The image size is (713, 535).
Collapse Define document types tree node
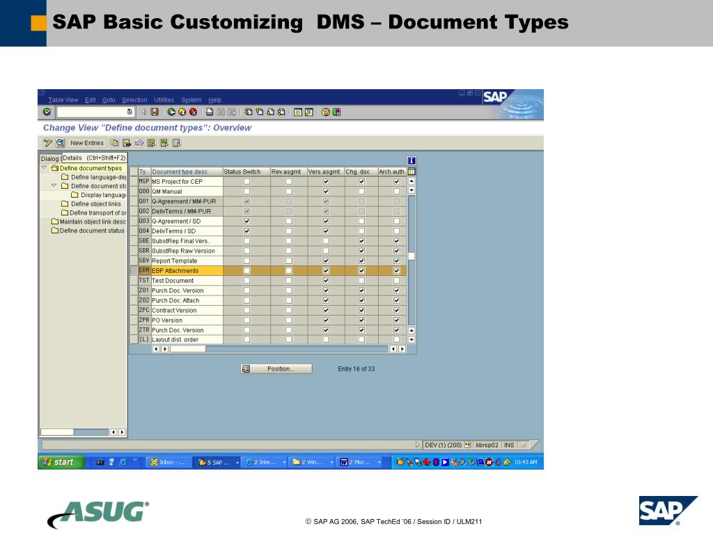[44, 168]
